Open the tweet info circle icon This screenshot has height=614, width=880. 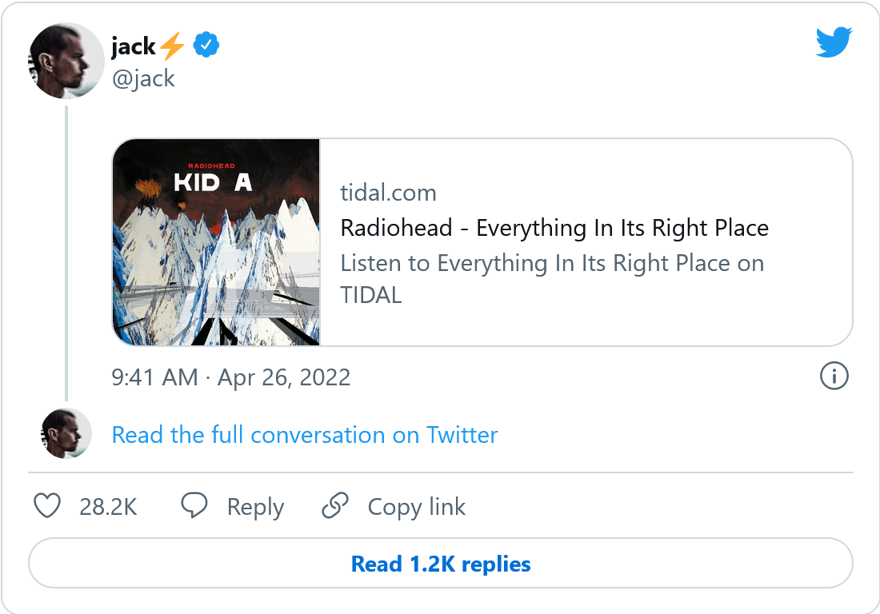pyautogui.click(x=834, y=376)
